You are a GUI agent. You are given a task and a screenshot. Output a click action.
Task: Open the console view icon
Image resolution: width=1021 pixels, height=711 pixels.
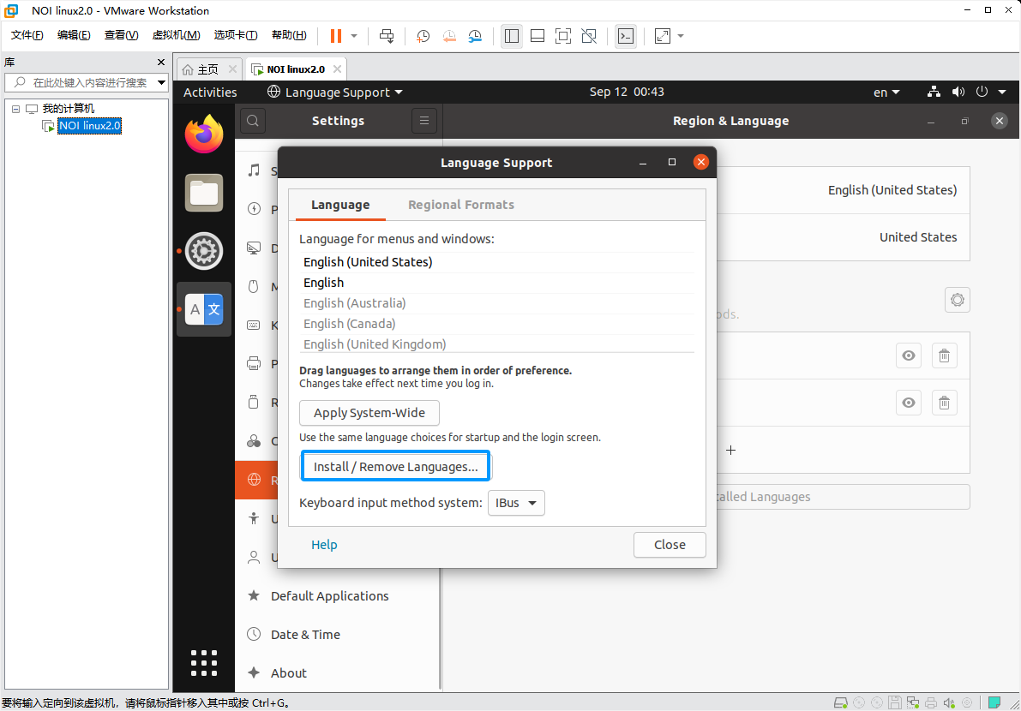(x=626, y=36)
